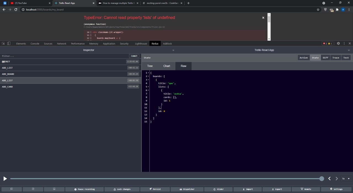Open the Chrome three-dot menu
Screen dimensions: 353x193
tap(349, 9)
